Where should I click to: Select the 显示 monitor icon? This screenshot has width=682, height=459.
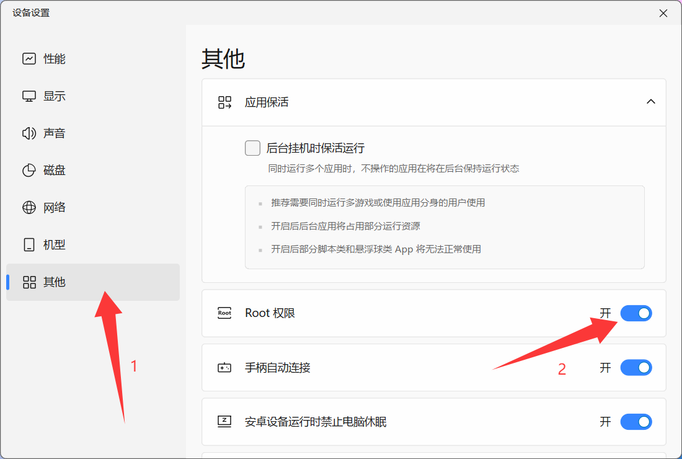[29, 96]
